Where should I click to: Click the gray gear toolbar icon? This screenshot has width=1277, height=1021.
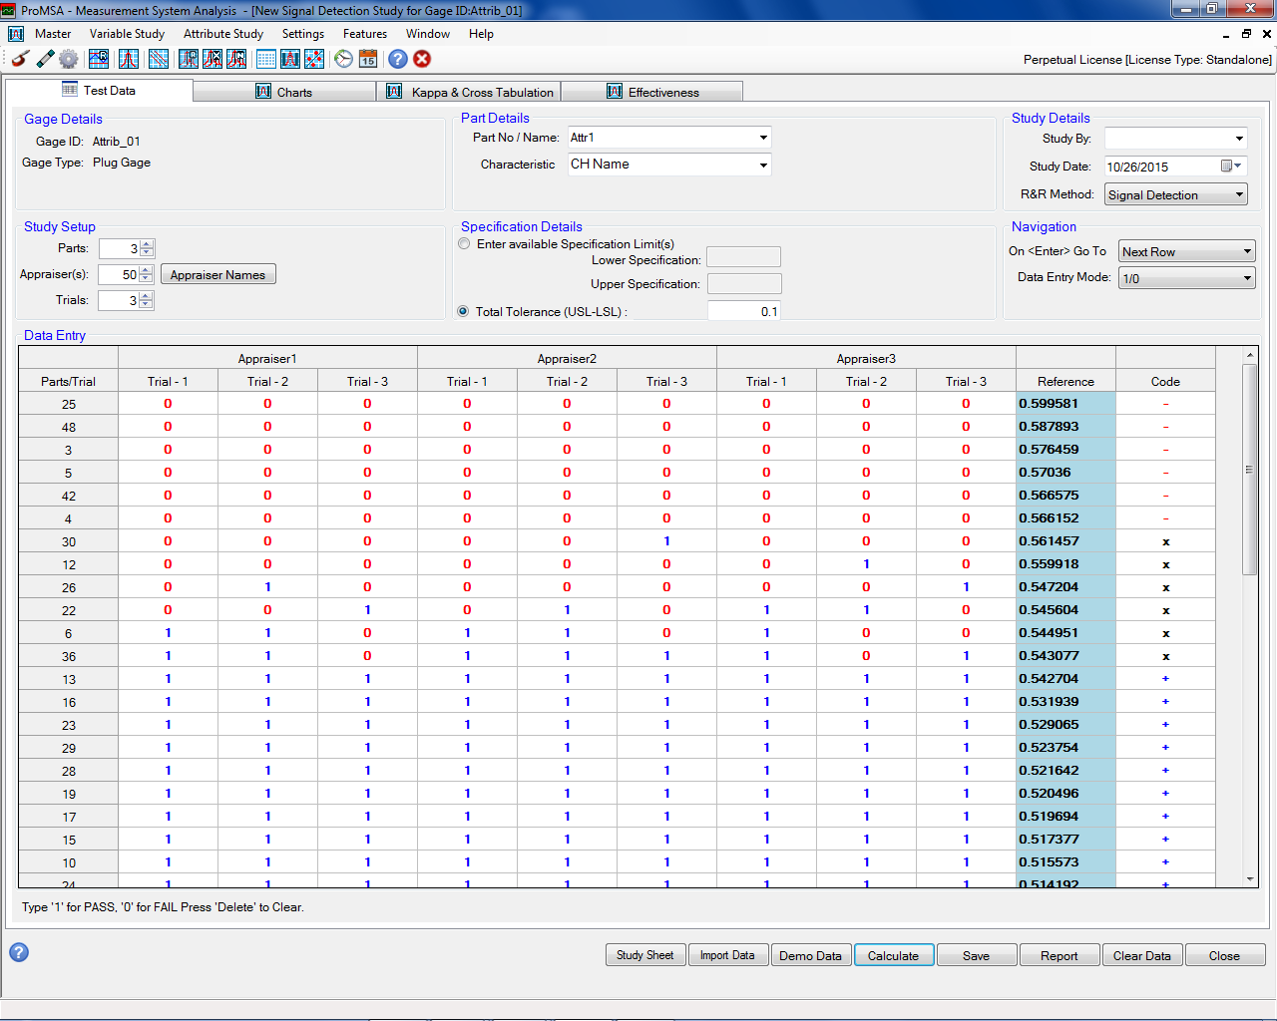click(69, 59)
